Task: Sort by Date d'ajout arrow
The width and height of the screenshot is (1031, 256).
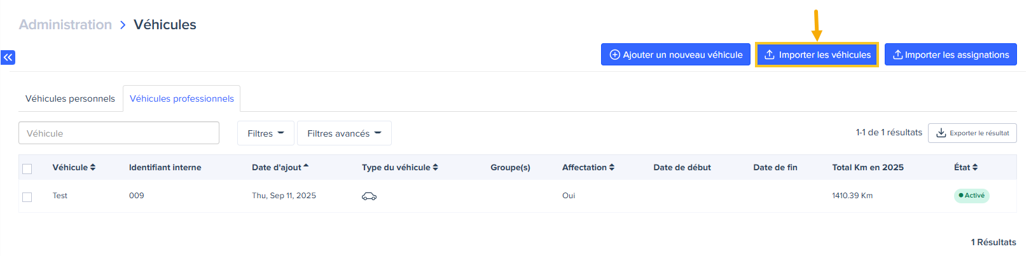Action: pos(306,166)
